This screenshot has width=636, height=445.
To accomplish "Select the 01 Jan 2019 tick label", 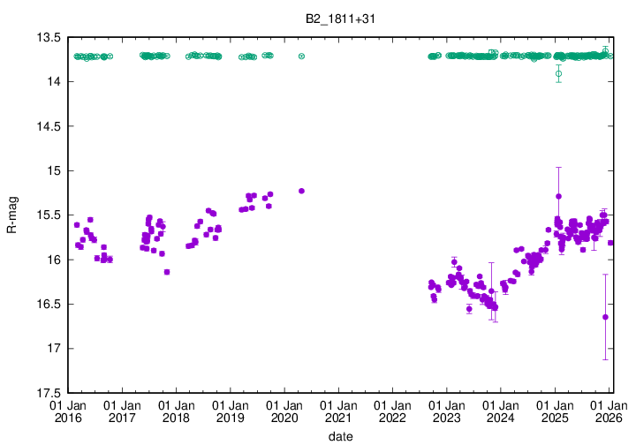I will pyautogui.click(x=229, y=411).
